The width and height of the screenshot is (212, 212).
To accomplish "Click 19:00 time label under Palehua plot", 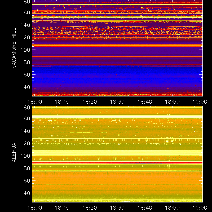I will 200,208.
